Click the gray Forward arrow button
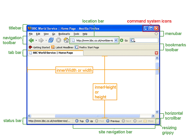Screen dimensions: 187x138 coord(41,40)
